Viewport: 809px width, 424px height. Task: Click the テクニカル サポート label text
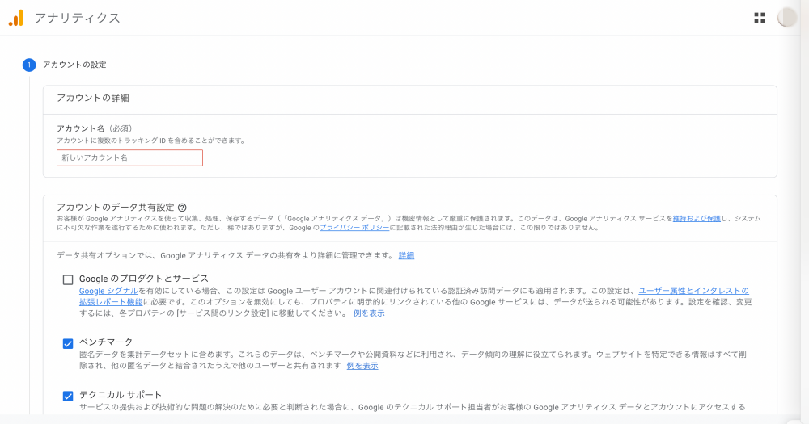pyautogui.click(x=121, y=395)
